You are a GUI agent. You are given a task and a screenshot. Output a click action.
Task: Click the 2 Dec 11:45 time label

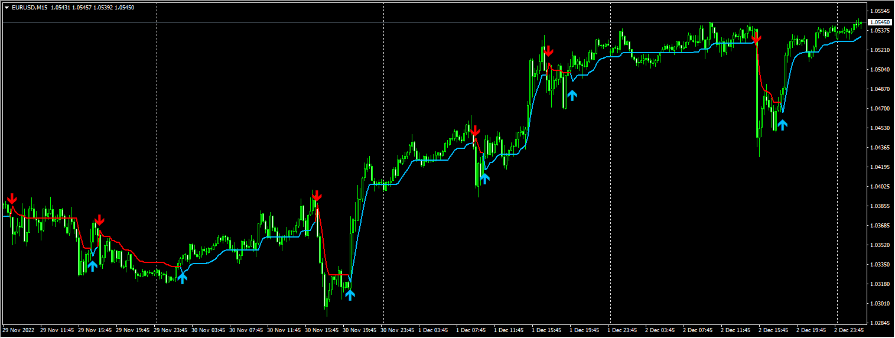tap(737, 330)
